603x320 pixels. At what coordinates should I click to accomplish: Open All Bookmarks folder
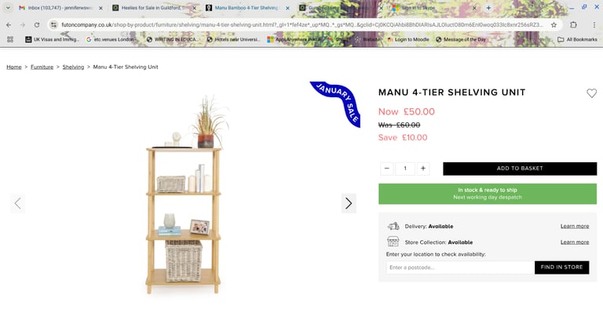click(578, 39)
